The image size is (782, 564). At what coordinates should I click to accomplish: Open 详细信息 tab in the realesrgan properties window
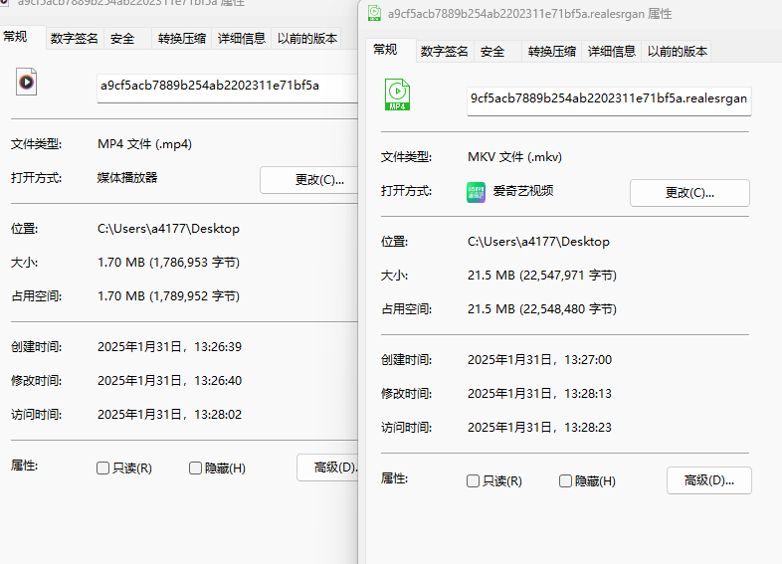(x=612, y=52)
